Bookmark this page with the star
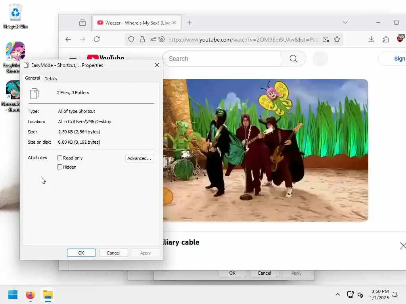This screenshot has width=406, height=304. click(337, 39)
